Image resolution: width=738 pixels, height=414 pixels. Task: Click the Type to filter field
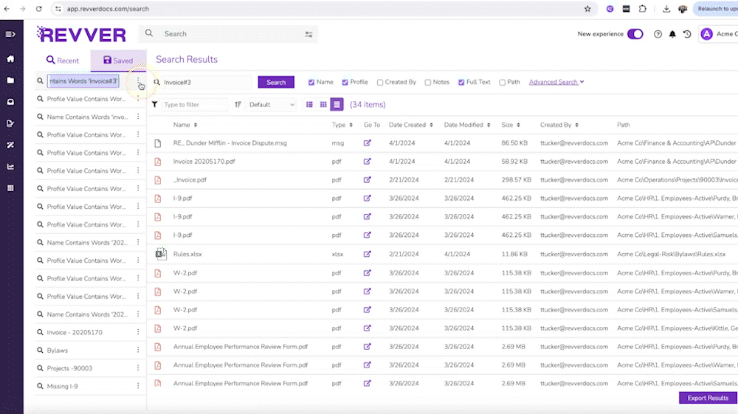[195, 105]
